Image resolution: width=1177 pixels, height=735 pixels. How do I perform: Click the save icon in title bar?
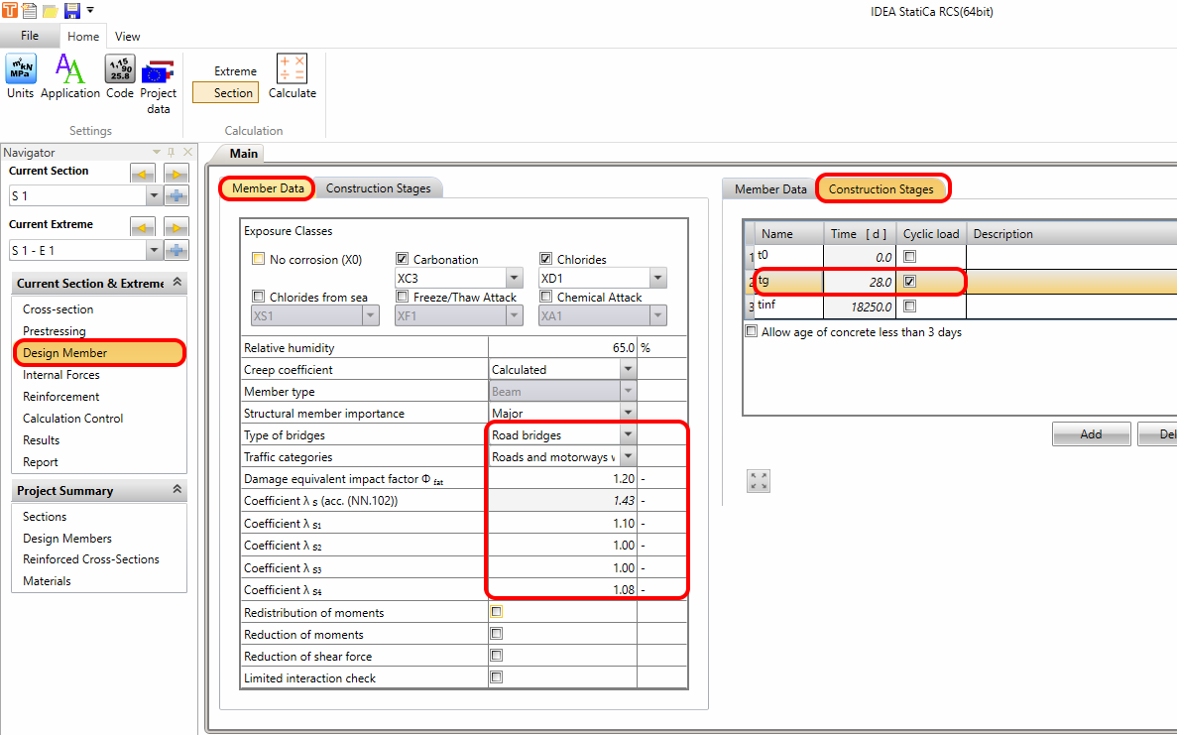71,11
